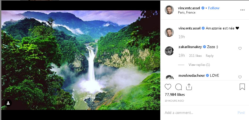Like zakarikunakey's comment
This screenshot has width=249, height=120.
(x=240, y=48)
